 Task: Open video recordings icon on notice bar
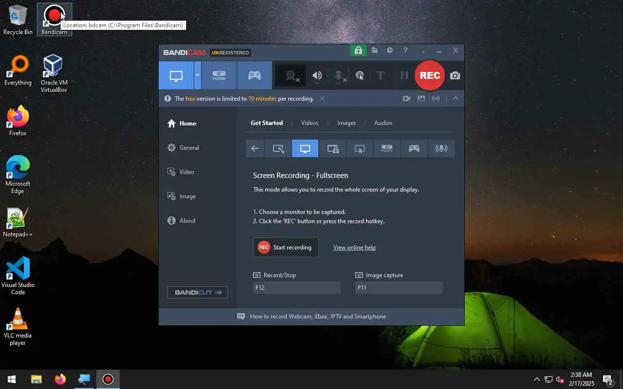coord(406,99)
